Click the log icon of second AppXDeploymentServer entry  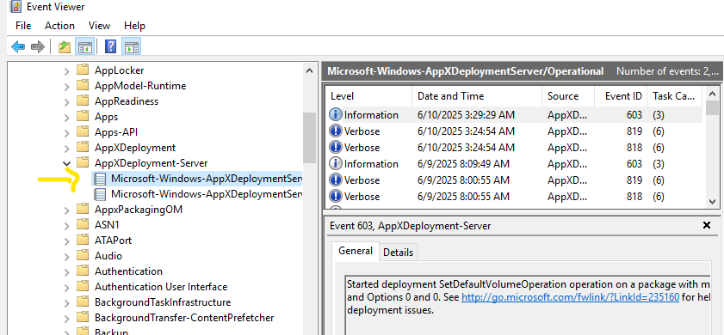click(x=100, y=194)
